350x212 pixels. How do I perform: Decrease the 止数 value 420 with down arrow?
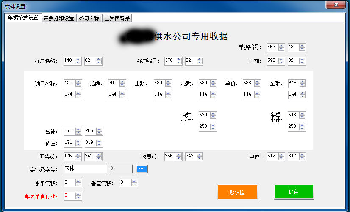click(168, 85)
